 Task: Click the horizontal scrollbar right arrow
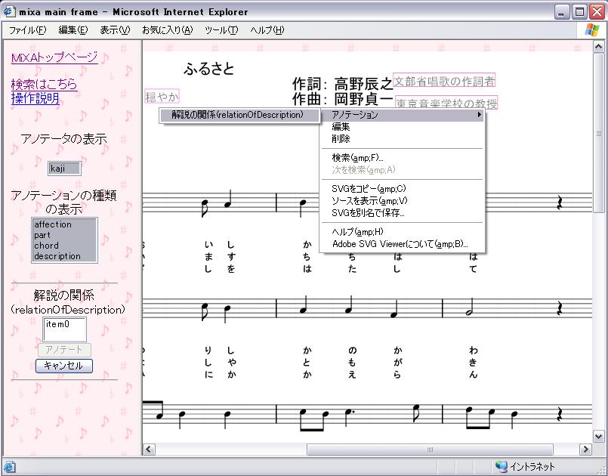[x=585, y=450]
